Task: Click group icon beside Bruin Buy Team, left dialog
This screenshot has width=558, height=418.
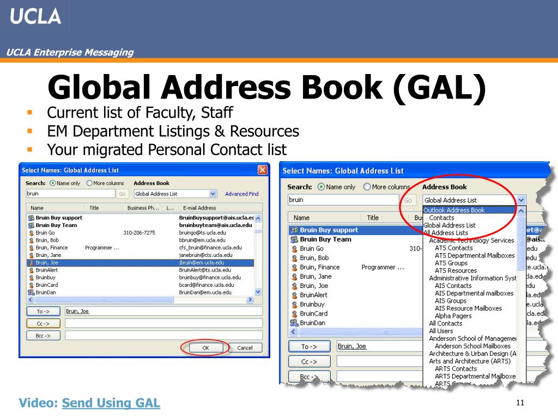Action: pos(31,225)
